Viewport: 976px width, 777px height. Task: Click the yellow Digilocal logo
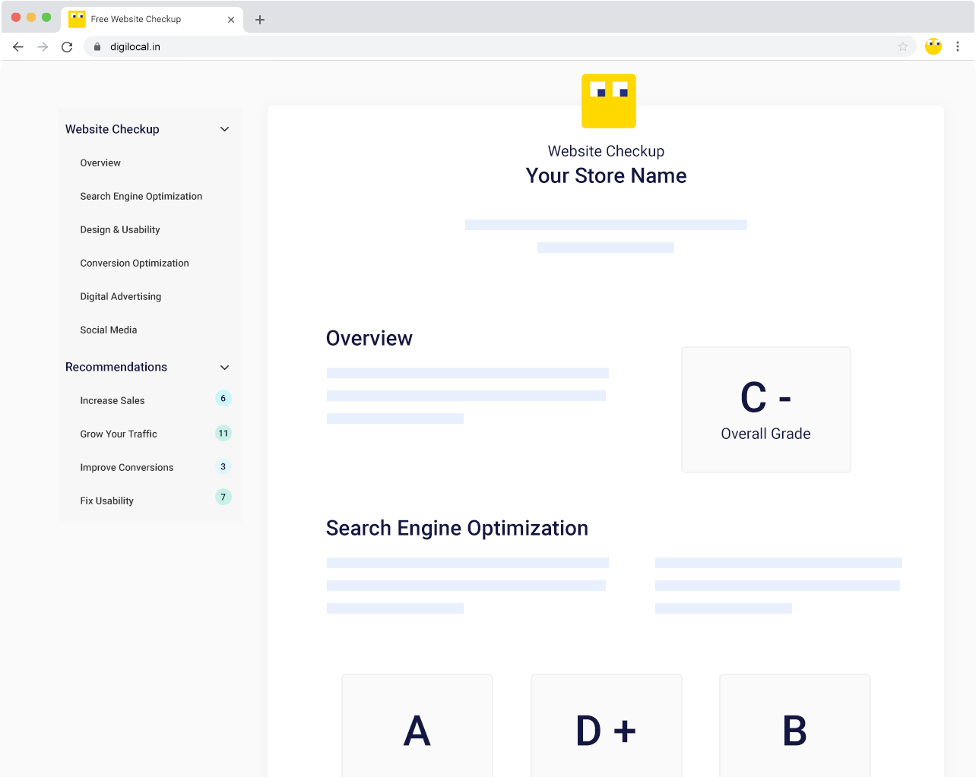tap(609, 101)
